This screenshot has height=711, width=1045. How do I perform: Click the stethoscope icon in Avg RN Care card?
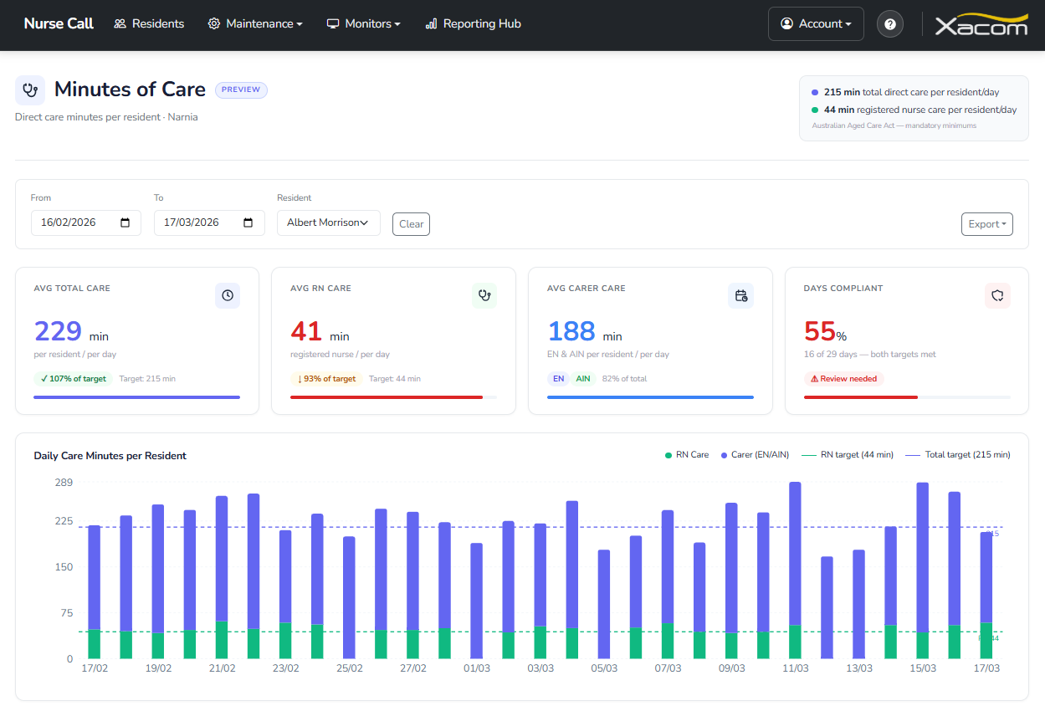pos(484,295)
